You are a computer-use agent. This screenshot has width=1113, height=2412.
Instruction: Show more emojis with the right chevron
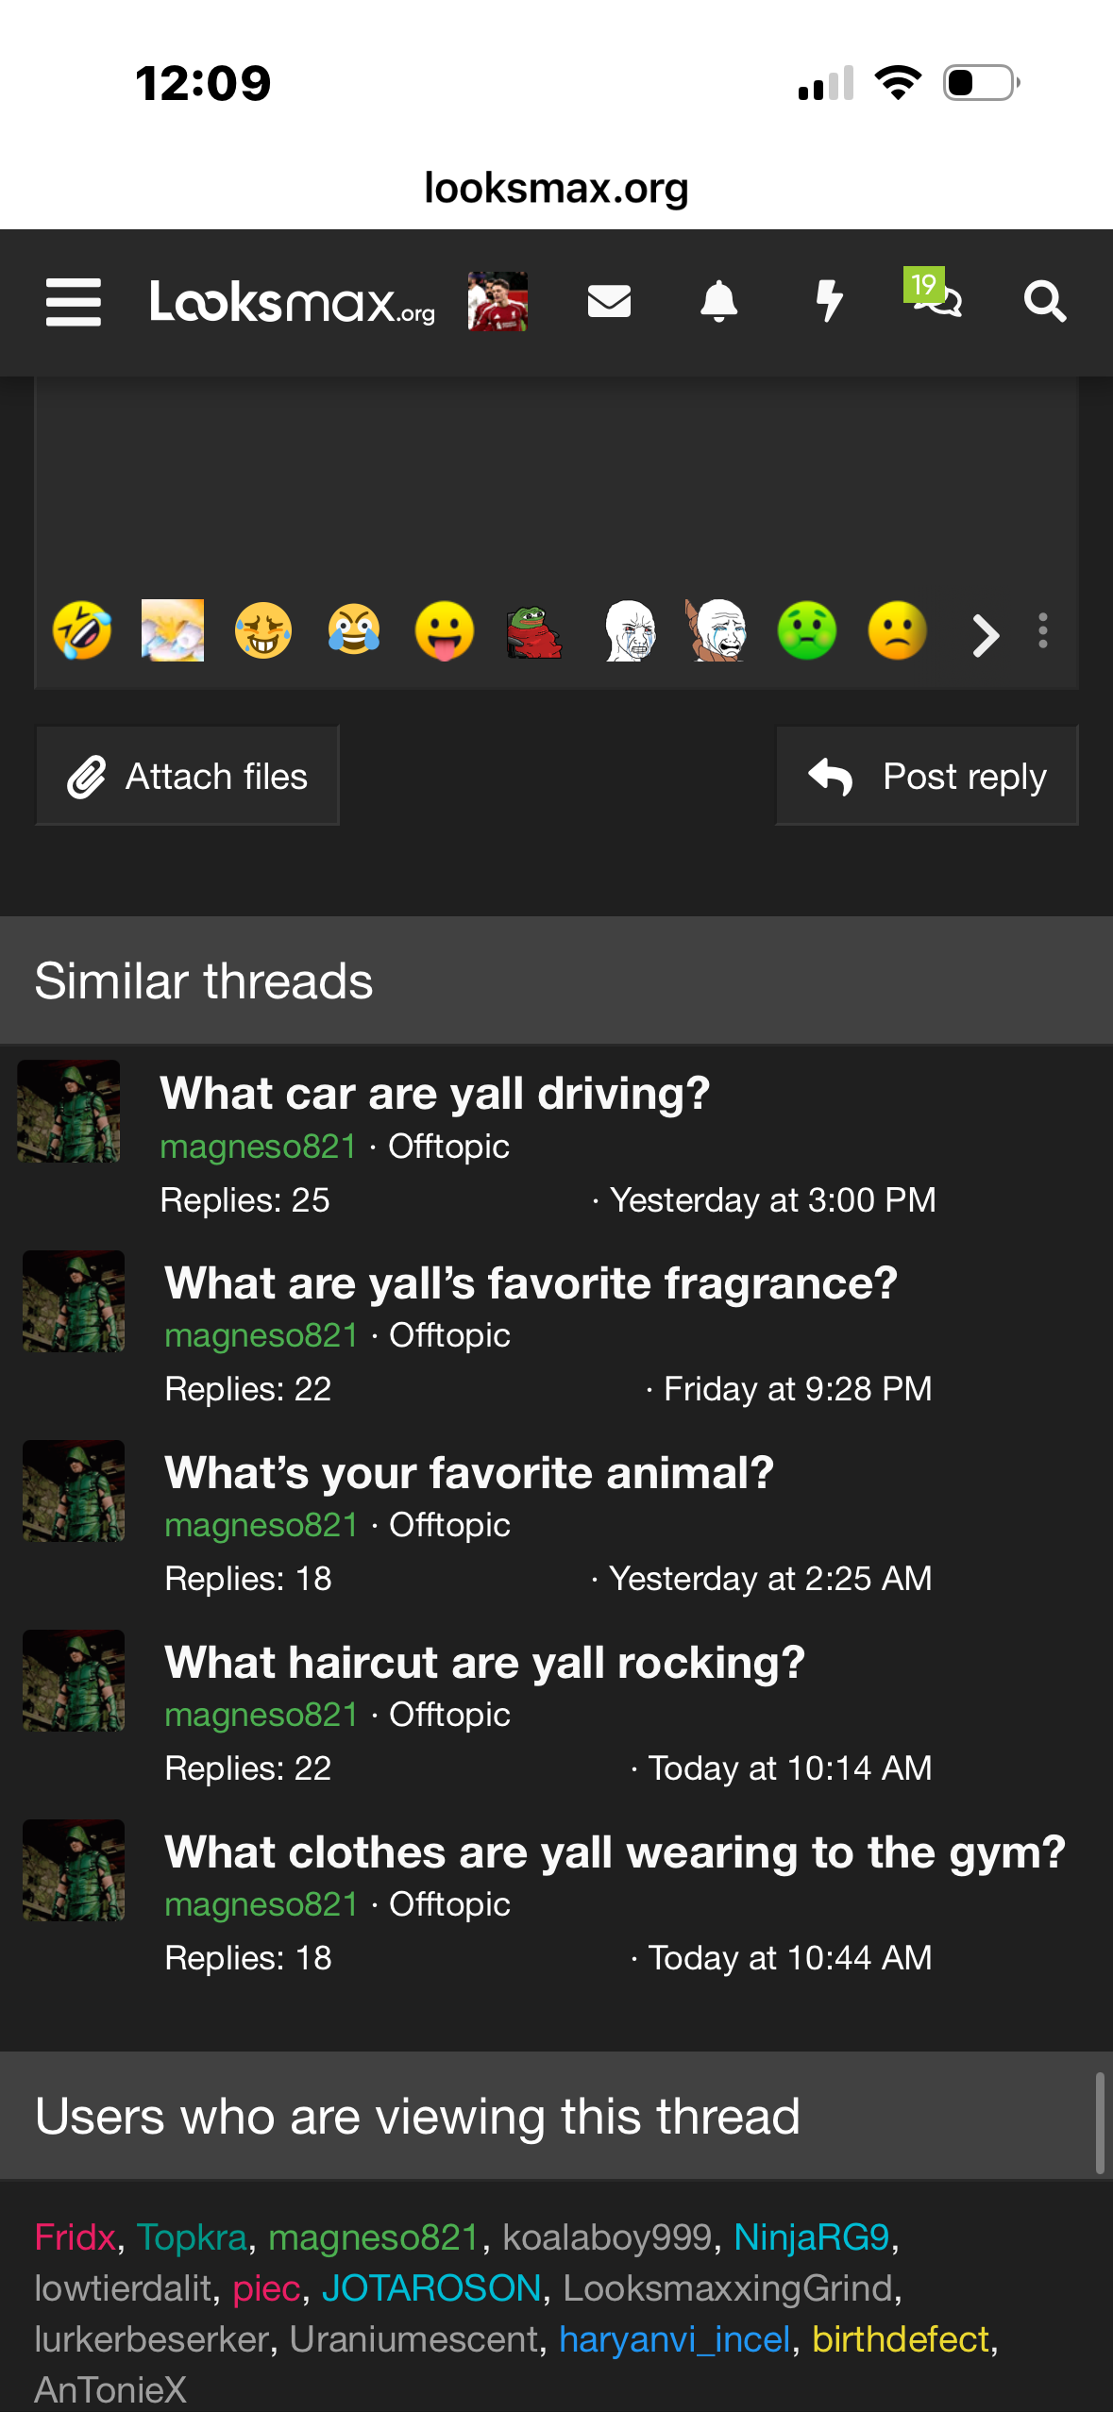click(x=986, y=634)
